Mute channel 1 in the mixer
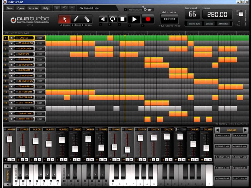The image size is (251, 188). (13, 160)
